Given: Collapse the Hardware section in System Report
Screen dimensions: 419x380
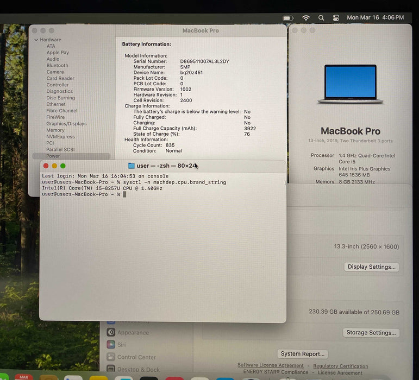Looking at the screenshot, I should click(36, 40).
